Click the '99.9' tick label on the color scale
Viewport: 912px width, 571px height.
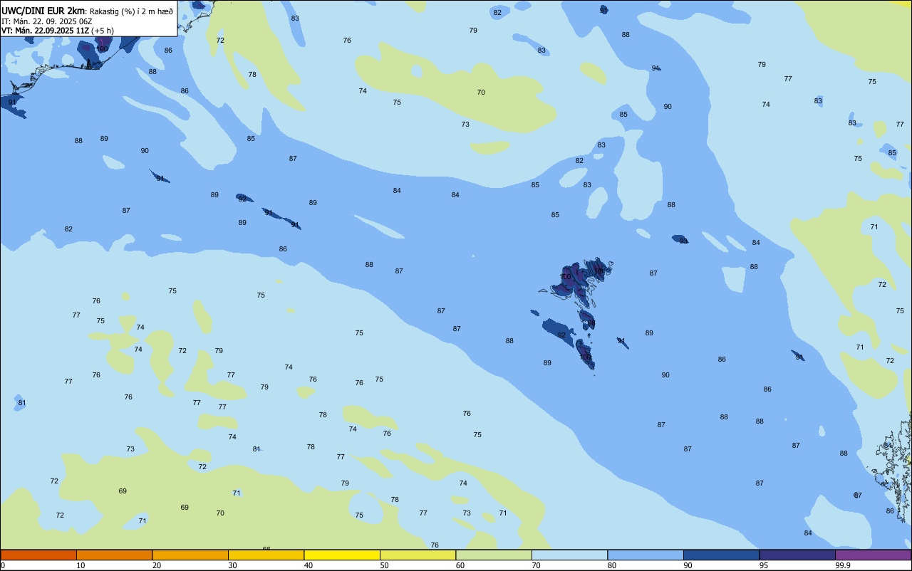pos(843,565)
